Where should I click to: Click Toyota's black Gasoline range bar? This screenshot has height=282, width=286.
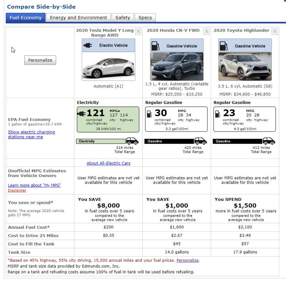coord(237,141)
